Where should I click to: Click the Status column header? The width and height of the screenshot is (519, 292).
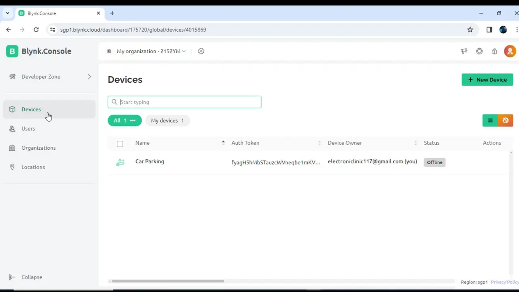point(431,143)
